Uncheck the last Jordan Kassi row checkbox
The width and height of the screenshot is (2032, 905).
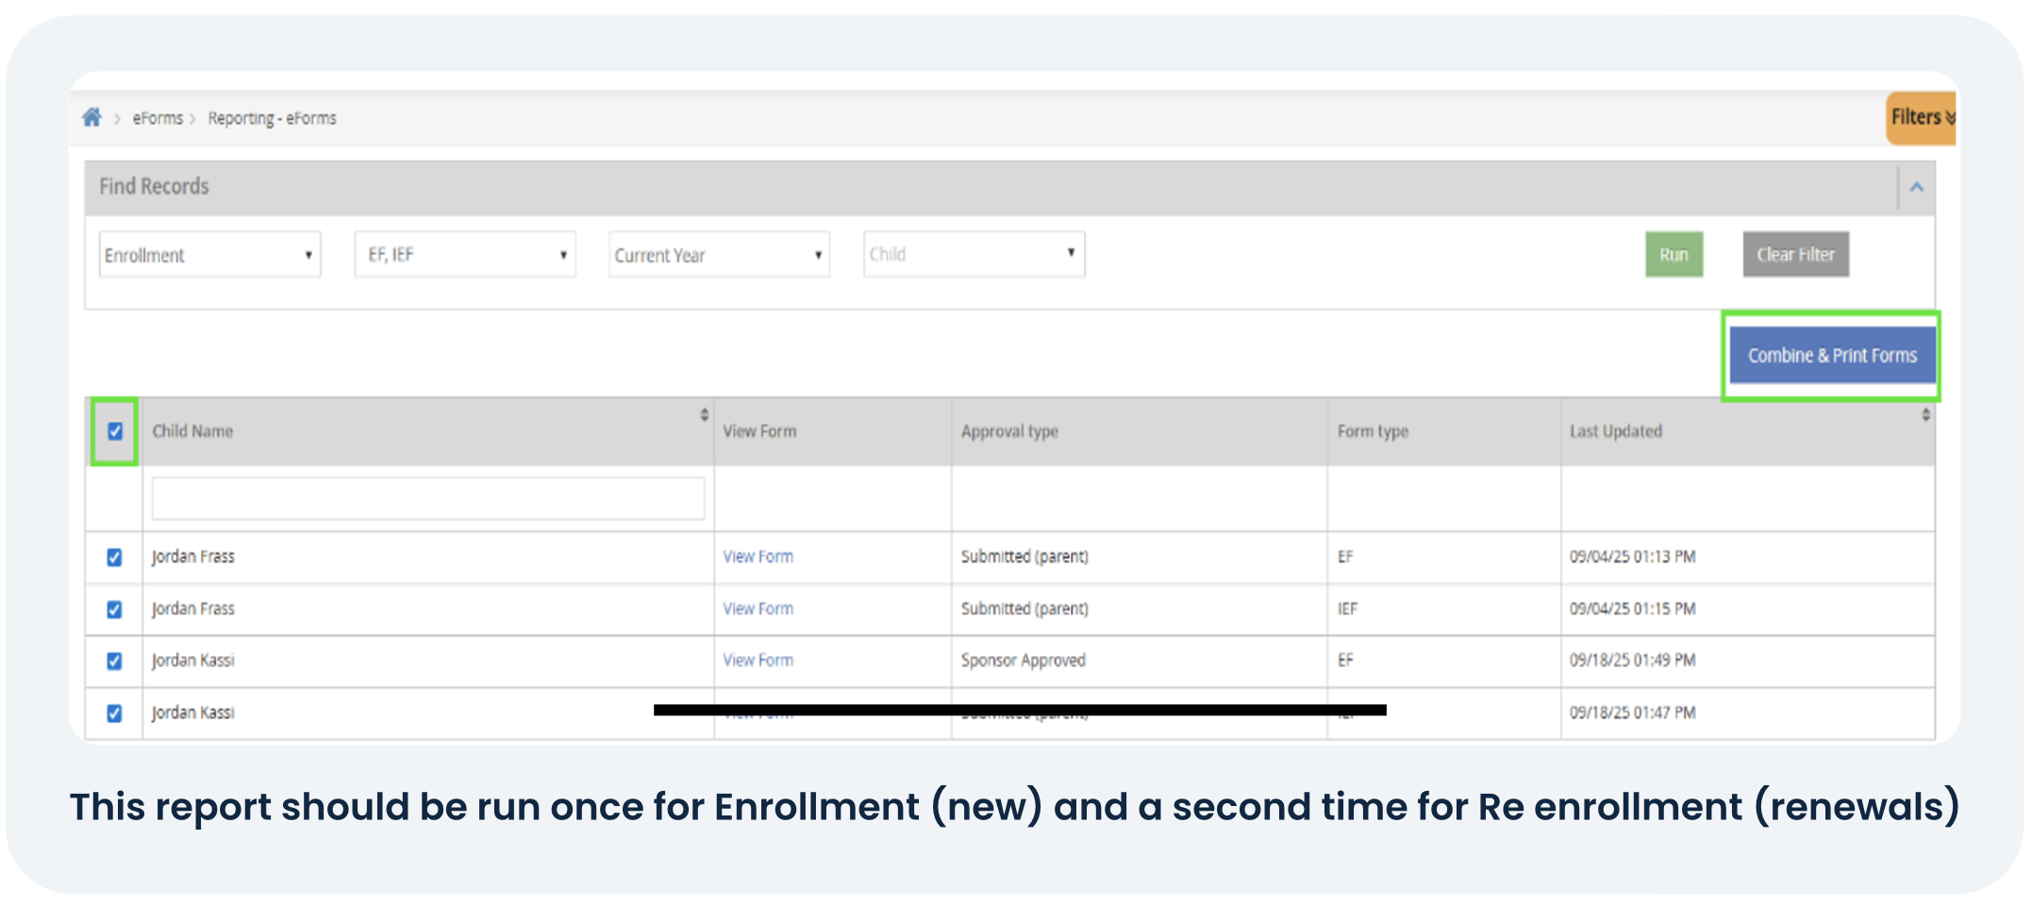pyautogui.click(x=114, y=713)
